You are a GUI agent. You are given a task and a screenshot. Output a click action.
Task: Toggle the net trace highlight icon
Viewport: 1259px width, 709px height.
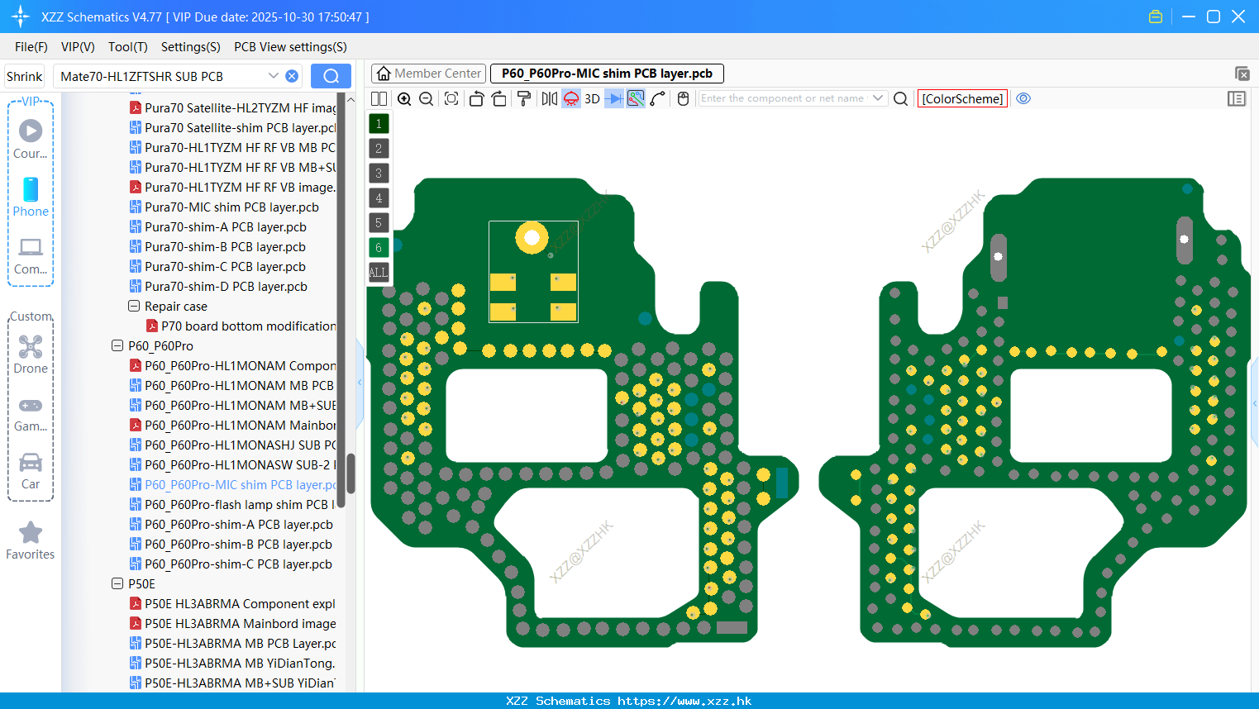click(x=636, y=99)
